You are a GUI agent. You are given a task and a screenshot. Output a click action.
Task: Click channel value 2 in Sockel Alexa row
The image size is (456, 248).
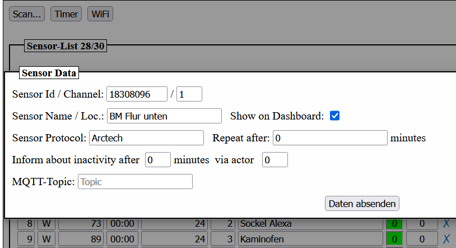[223, 224]
